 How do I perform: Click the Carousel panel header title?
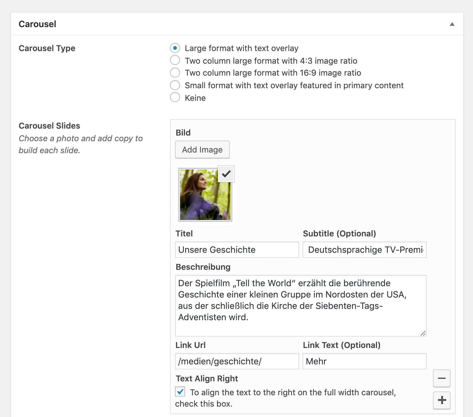pyautogui.click(x=38, y=24)
